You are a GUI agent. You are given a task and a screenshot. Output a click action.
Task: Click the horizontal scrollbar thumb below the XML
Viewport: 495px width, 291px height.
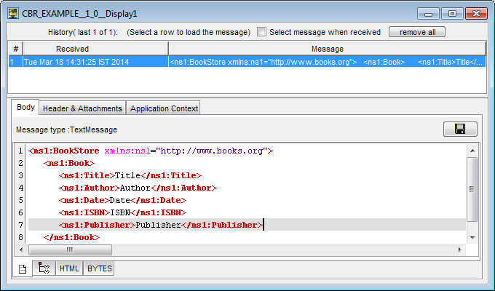70,250
